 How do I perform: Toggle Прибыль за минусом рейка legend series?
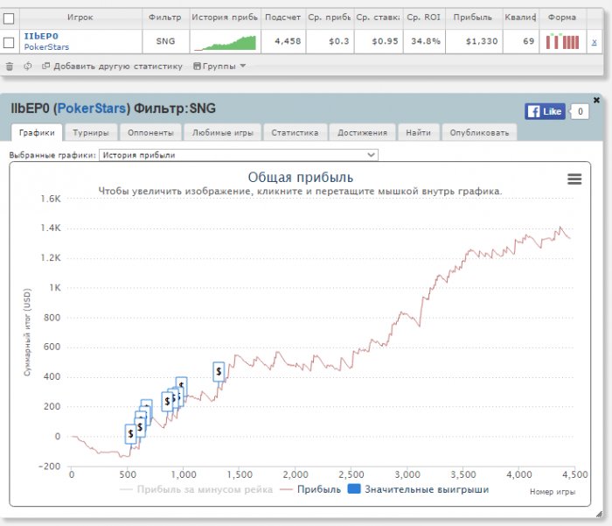click(197, 489)
